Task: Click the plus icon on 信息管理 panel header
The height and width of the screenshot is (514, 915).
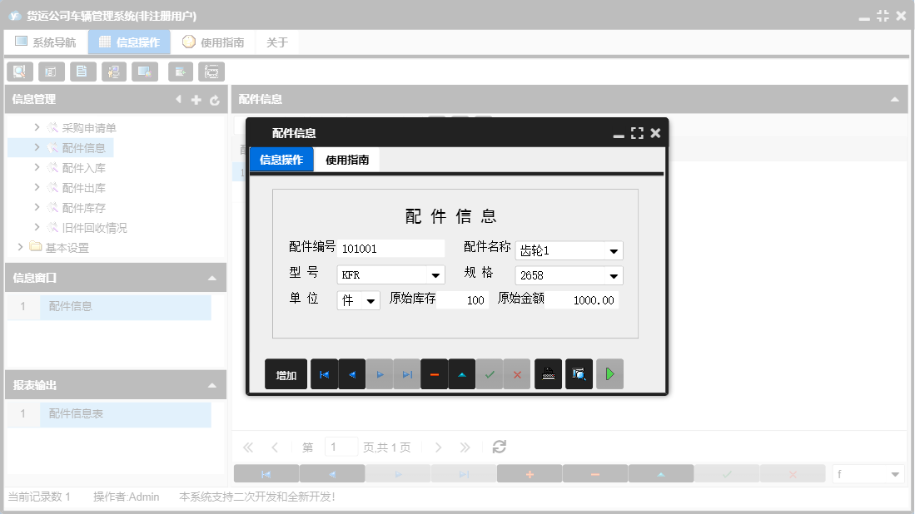Action: click(196, 99)
